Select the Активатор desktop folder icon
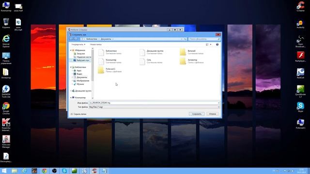The image size is (310, 174). click(x=6, y=73)
